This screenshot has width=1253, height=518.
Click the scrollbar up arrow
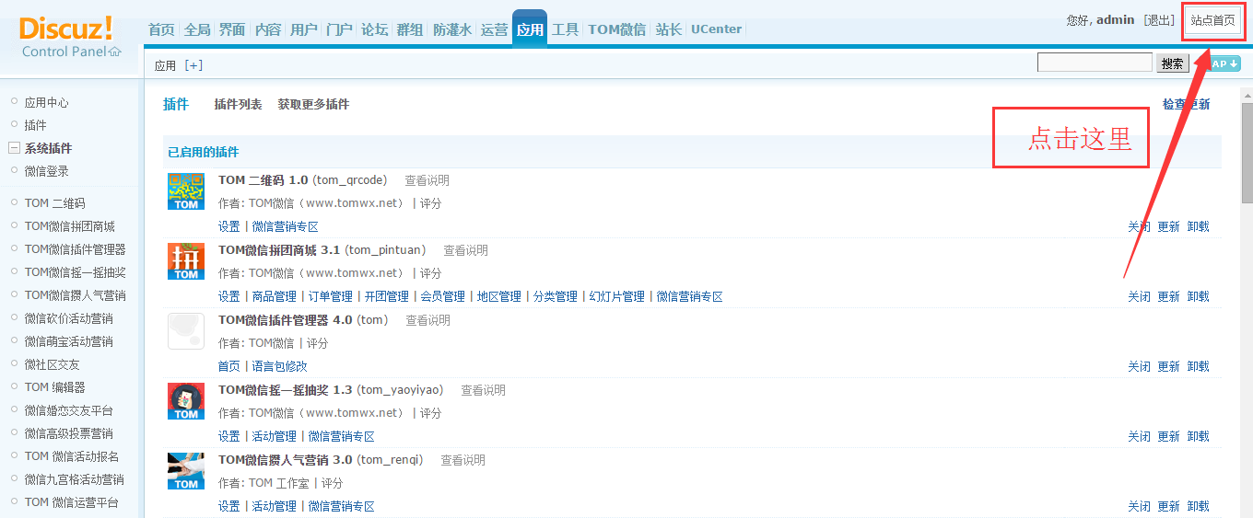pos(1247,95)
